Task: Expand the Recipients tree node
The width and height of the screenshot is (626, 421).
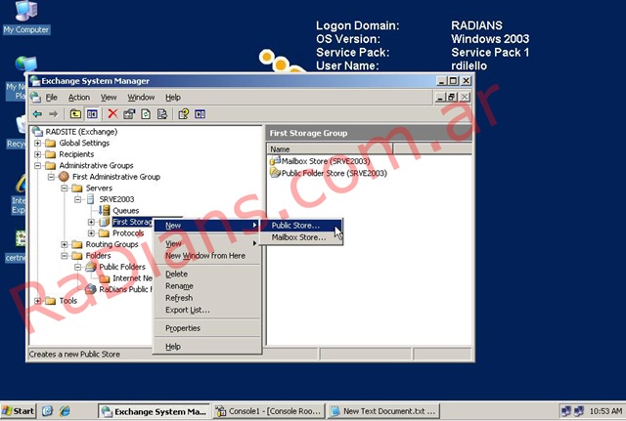Action: (38, 154)
